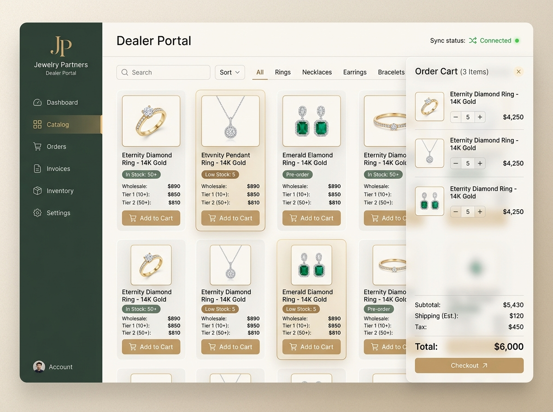Click the Account label in the sidebar
This screenshot has height=412, width=553.
61,367
